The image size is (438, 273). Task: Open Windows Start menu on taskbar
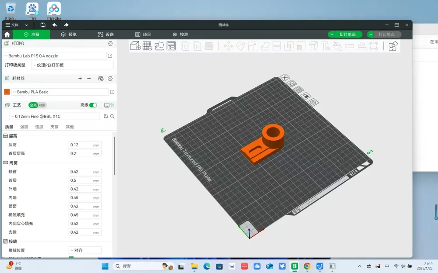[x=105, y=266]
